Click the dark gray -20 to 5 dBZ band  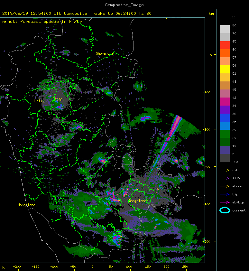click(x=225, y=158)
